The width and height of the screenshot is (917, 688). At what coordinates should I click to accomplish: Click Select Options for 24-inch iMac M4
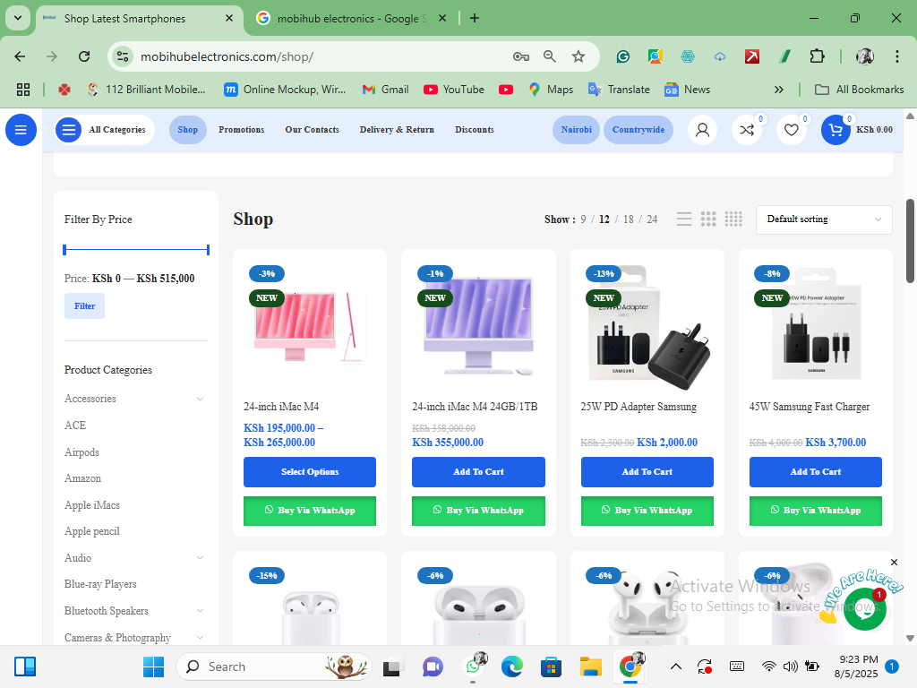coord(310,472)
